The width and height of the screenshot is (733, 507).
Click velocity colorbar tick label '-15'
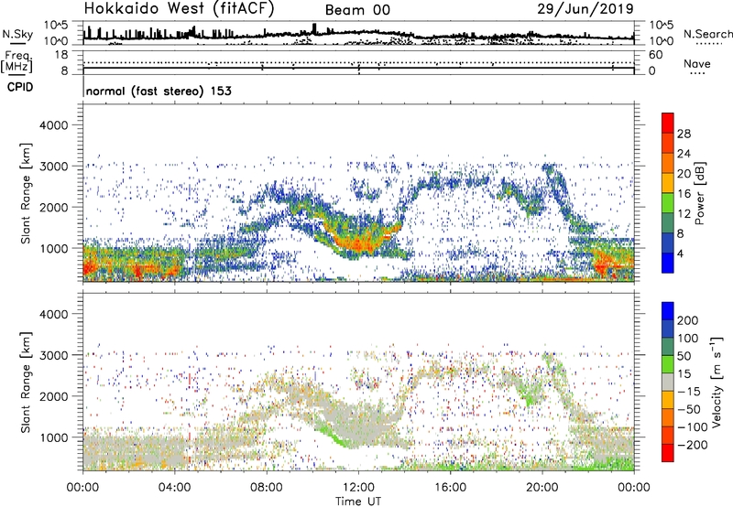(x=688, y=391)
